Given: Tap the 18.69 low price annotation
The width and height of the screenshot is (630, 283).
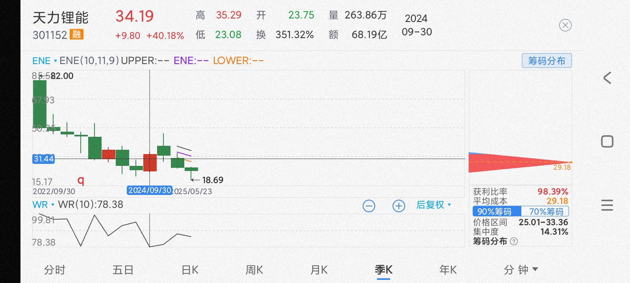Looking at the screenshot, I should coord(213,180).
